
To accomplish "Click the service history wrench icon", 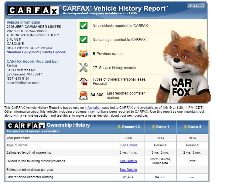I will (x=84, y=68).
